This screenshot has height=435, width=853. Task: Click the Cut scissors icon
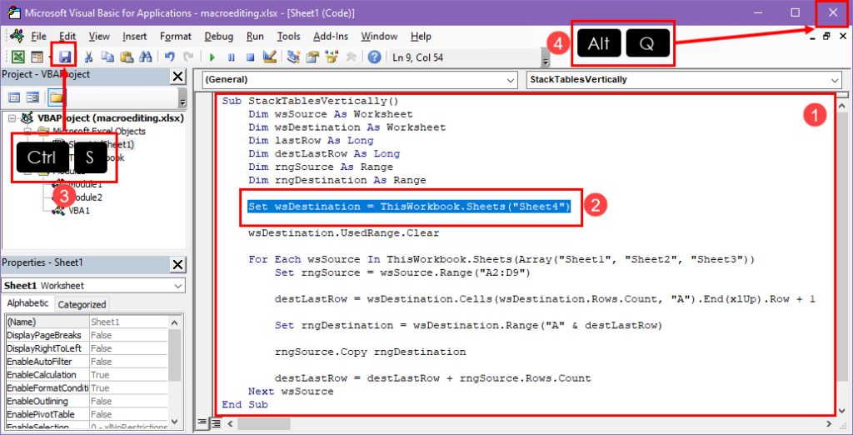[88, 57]
